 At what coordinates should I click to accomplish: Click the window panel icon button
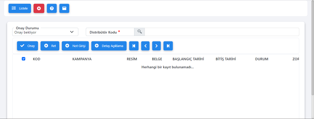click(64, 8)
